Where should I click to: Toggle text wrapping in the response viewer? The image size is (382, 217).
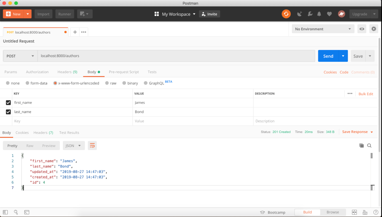[92, 145]
